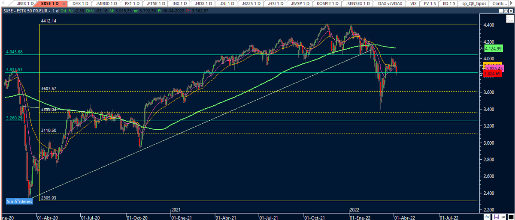
Task: Click the 3.833,51 horizontal level label
Action: 14,69
